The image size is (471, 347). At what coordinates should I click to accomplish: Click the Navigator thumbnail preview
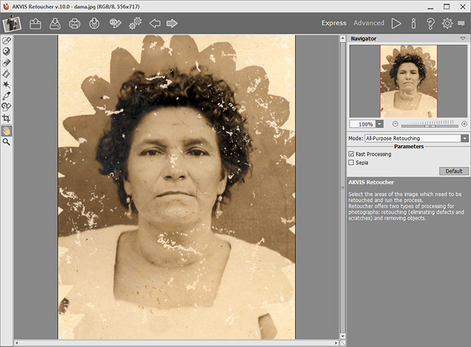[x=408, y=81]
